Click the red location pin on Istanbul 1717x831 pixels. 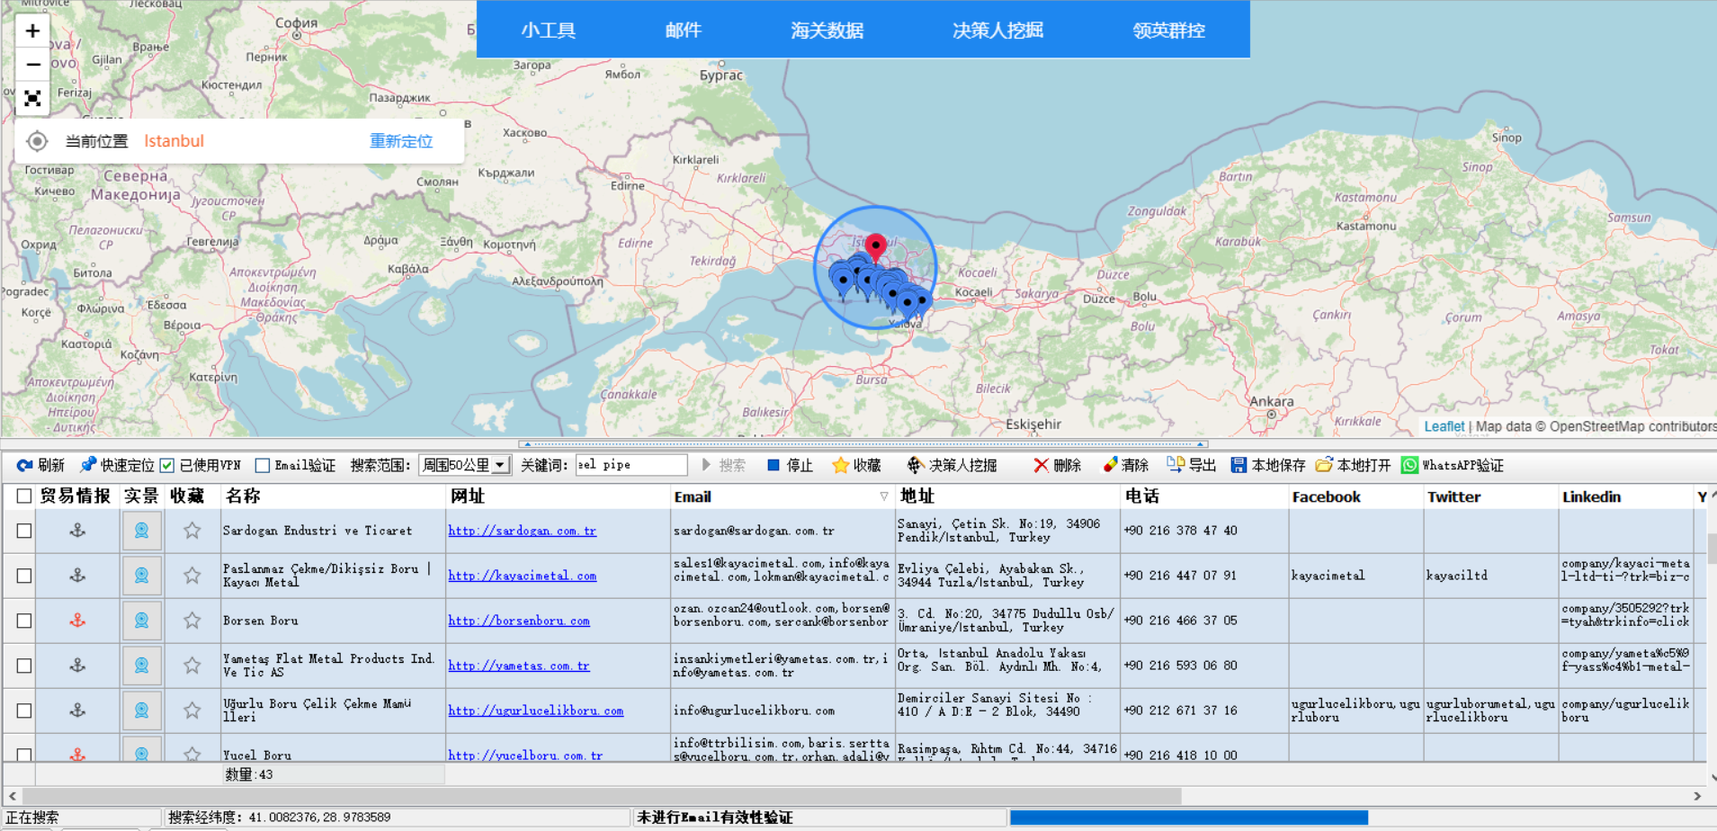(x=876, y=246)
